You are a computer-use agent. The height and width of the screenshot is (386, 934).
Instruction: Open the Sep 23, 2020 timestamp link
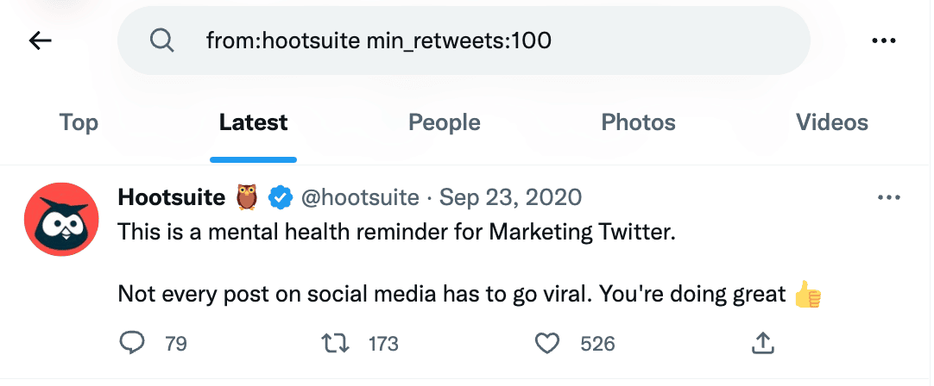(510, 196)
